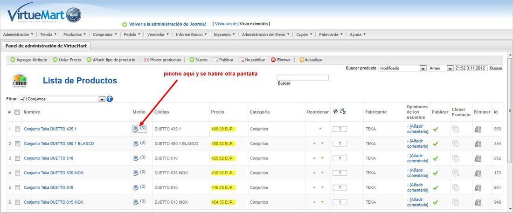Click Listar Precio toolbar button

tap(67, 60)
